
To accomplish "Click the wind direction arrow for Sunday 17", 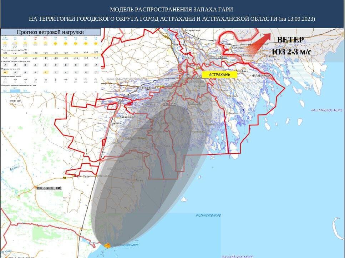I will [45, 79].
